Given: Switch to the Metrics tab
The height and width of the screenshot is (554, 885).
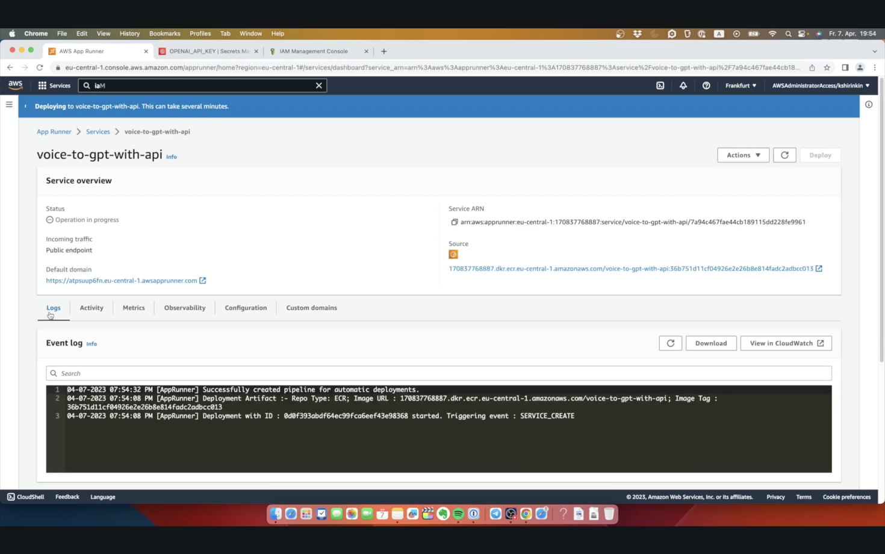Looking at the screenshot, I should click(134, 308).
